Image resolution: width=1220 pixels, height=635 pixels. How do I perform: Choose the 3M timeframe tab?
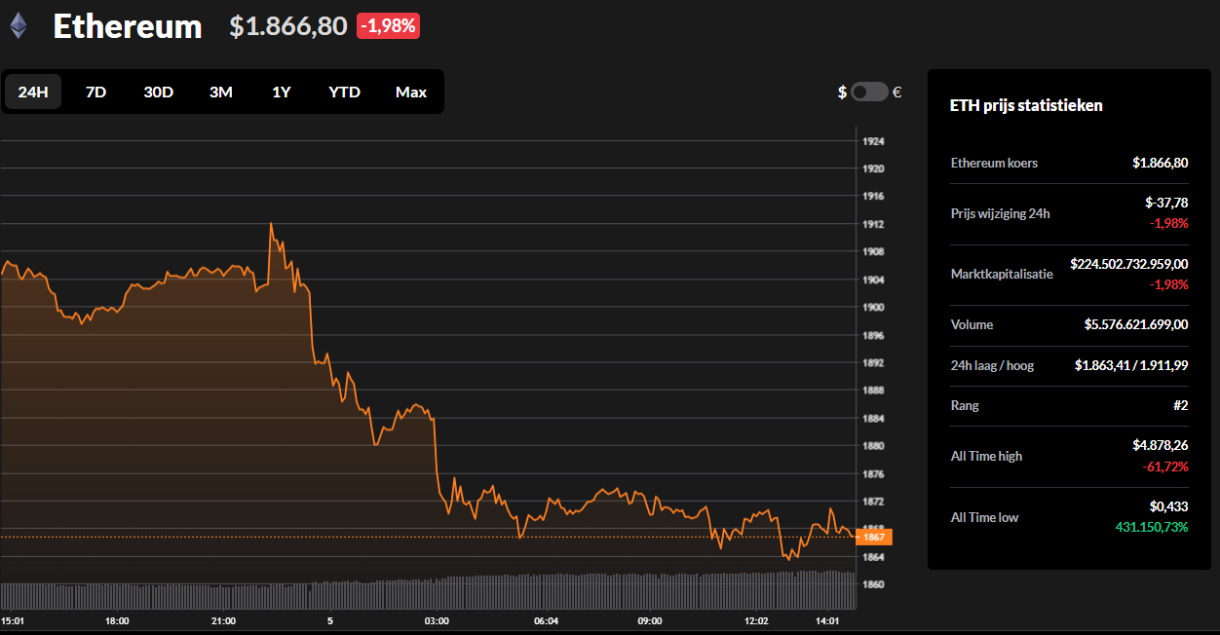point(220,92)
